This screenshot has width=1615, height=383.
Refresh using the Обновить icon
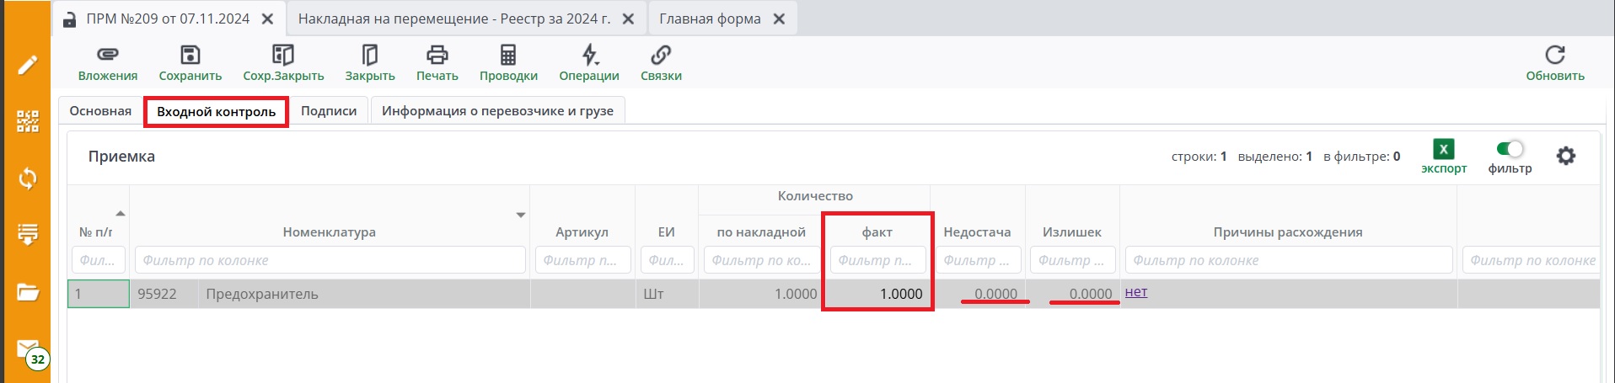(1554, 56)
